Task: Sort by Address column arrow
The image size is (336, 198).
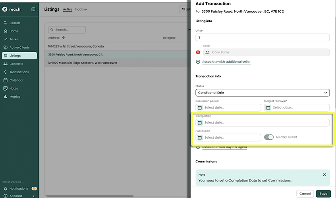Action: click(x=63, y=38)
